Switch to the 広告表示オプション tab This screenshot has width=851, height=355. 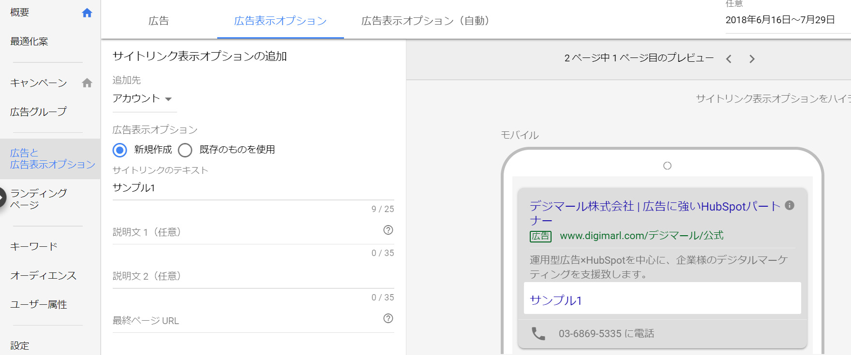coord(280,21)
